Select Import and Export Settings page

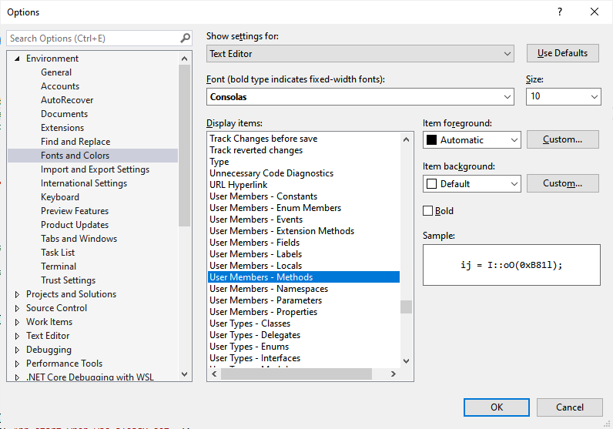[95, 169]
